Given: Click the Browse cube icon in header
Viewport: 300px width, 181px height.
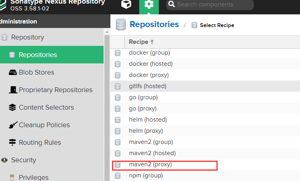Looking at the screenshot, I should (126, 5).
